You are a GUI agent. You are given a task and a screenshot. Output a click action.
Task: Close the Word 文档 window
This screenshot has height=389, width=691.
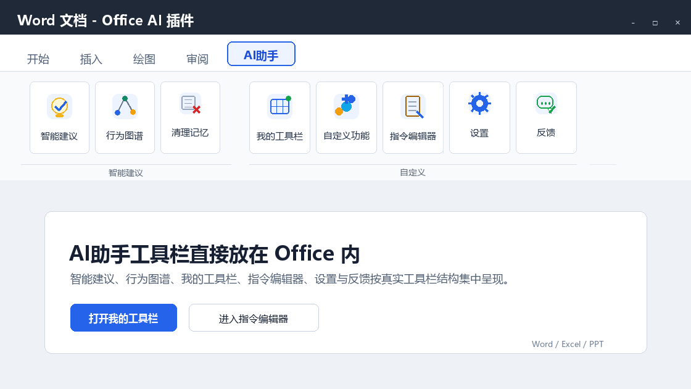click(x=678, y=22)
